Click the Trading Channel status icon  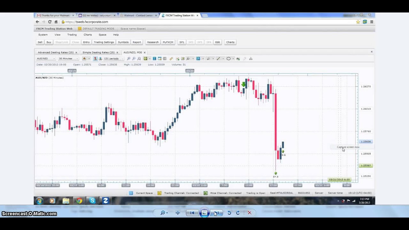coord(159,193)
